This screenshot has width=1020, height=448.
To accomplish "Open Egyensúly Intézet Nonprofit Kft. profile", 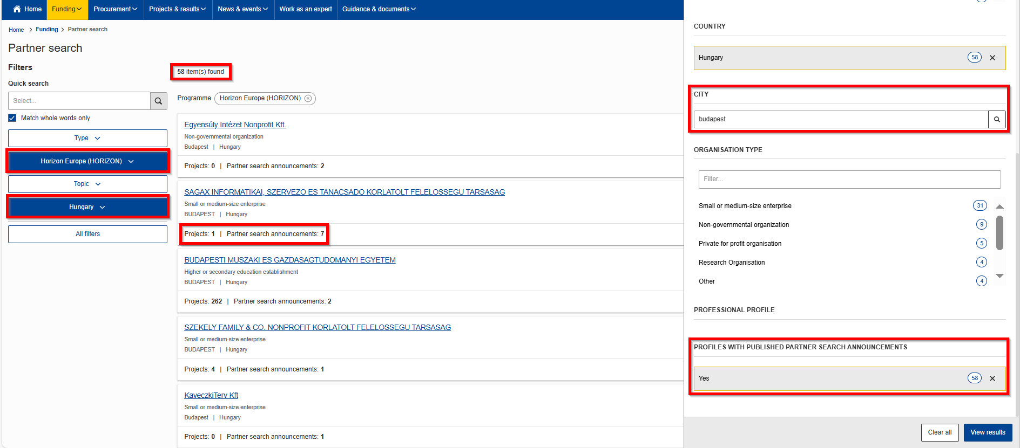I will (235, 125).
